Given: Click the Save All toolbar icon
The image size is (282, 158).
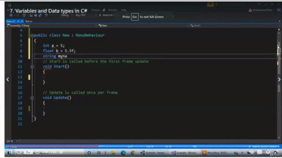Looking at the screenshot, I should [x=40, y=15].
